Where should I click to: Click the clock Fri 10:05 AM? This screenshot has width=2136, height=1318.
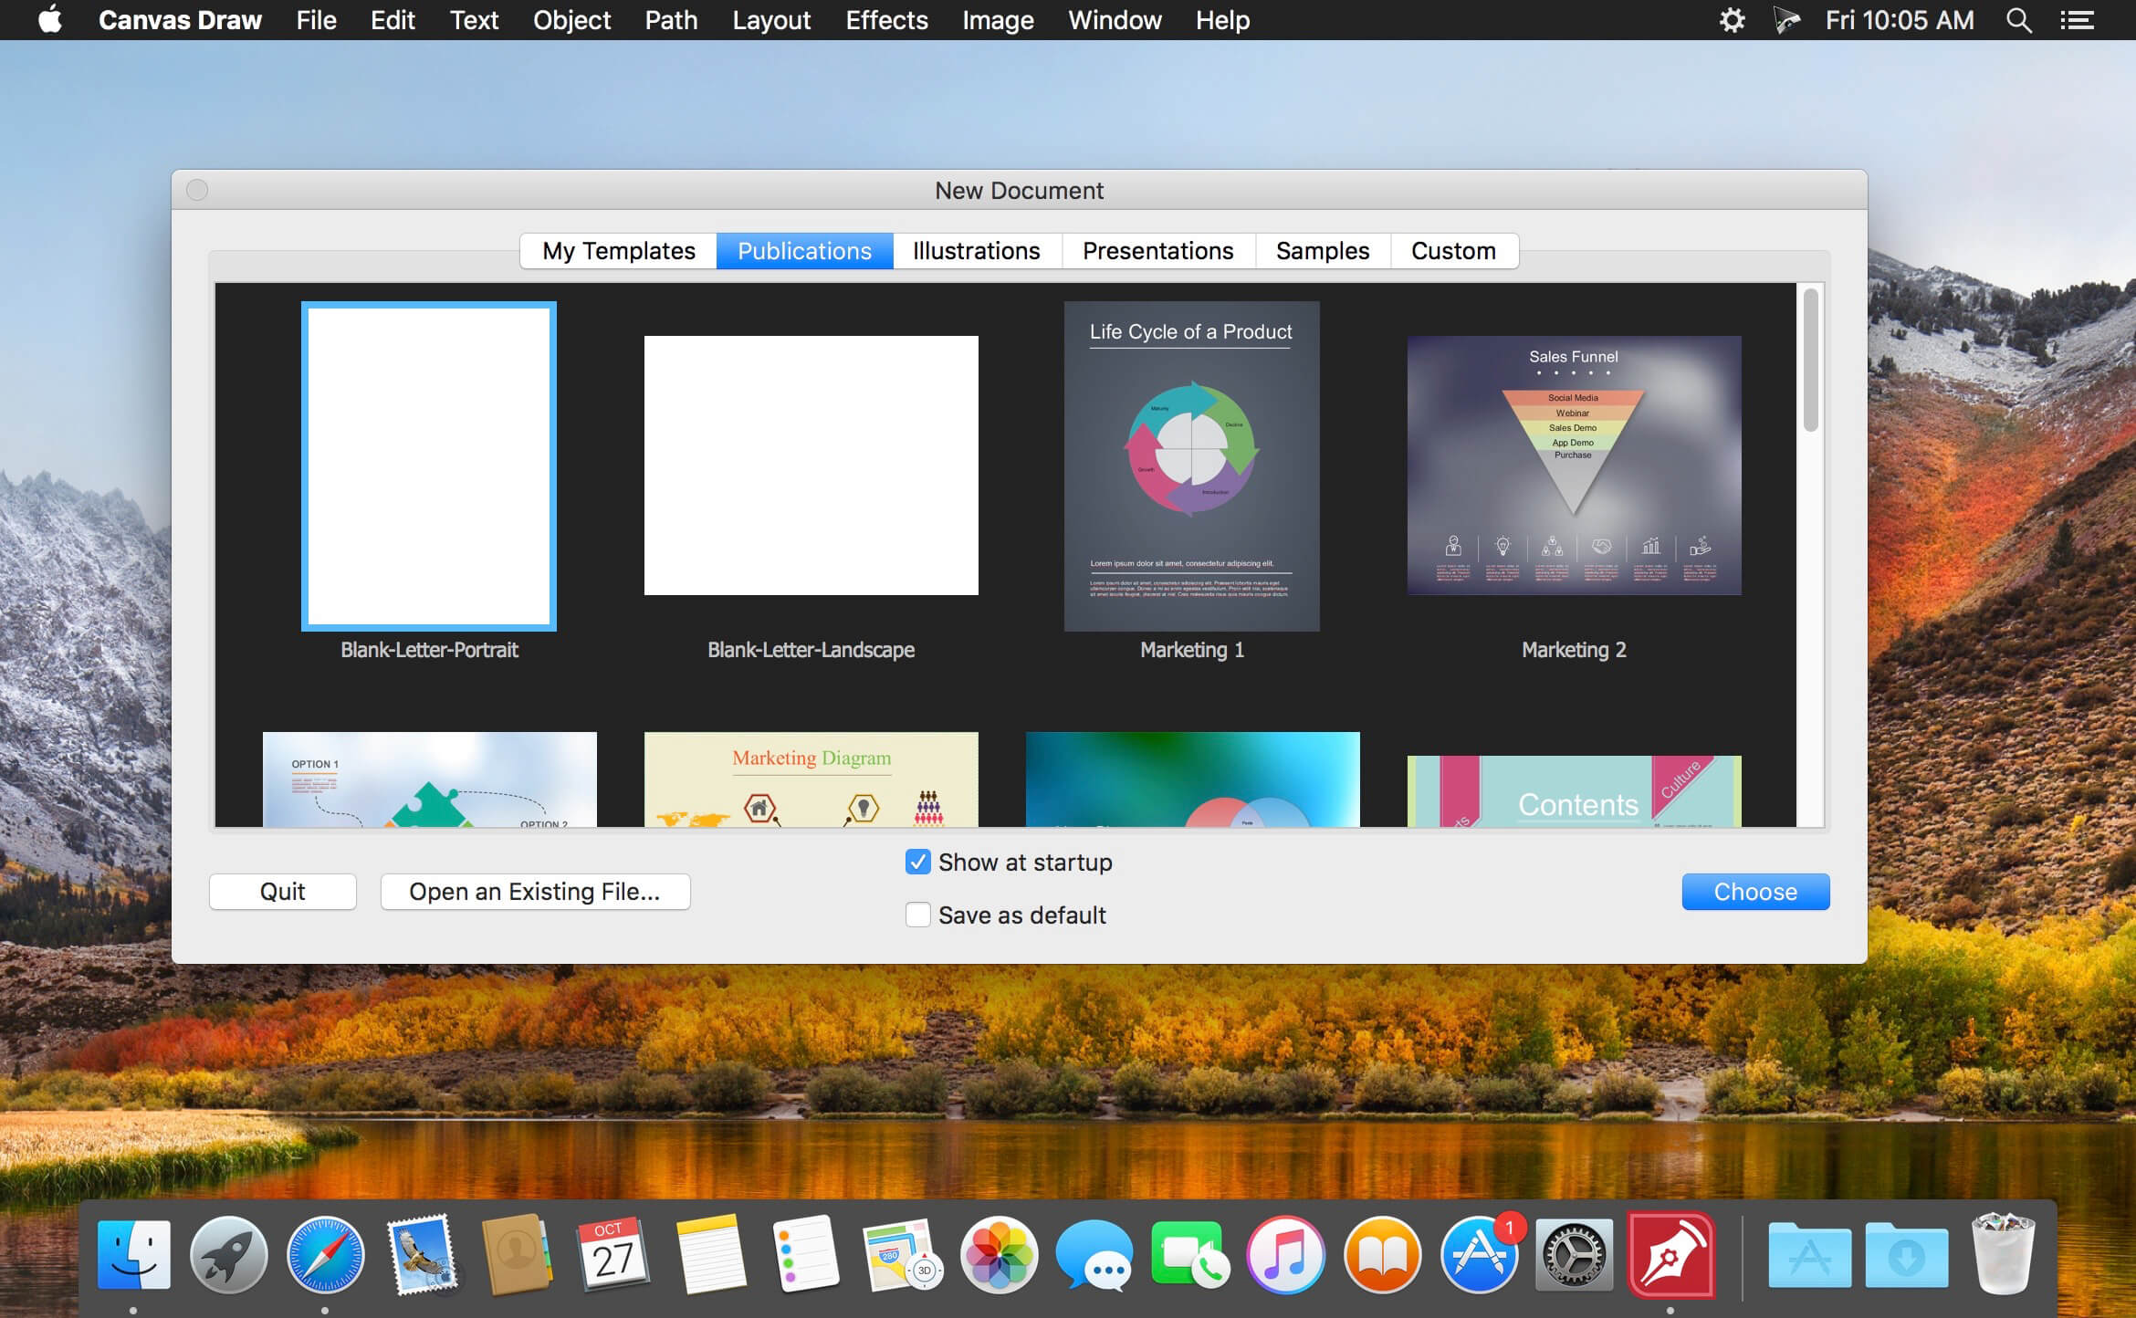[1900, 20]
